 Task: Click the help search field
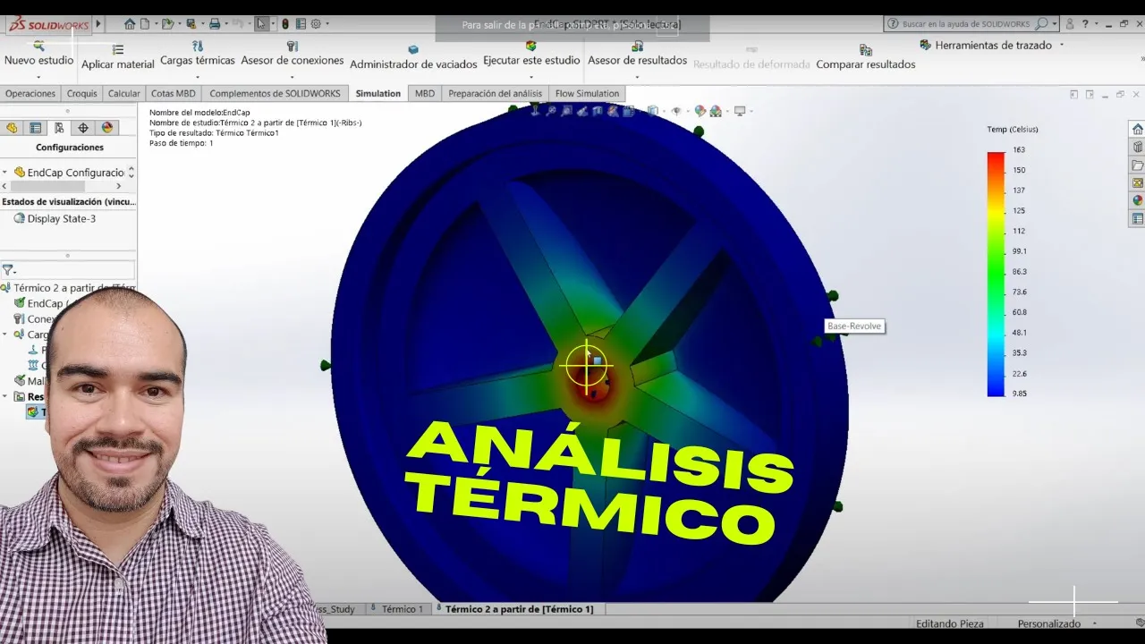pos(966,24)
